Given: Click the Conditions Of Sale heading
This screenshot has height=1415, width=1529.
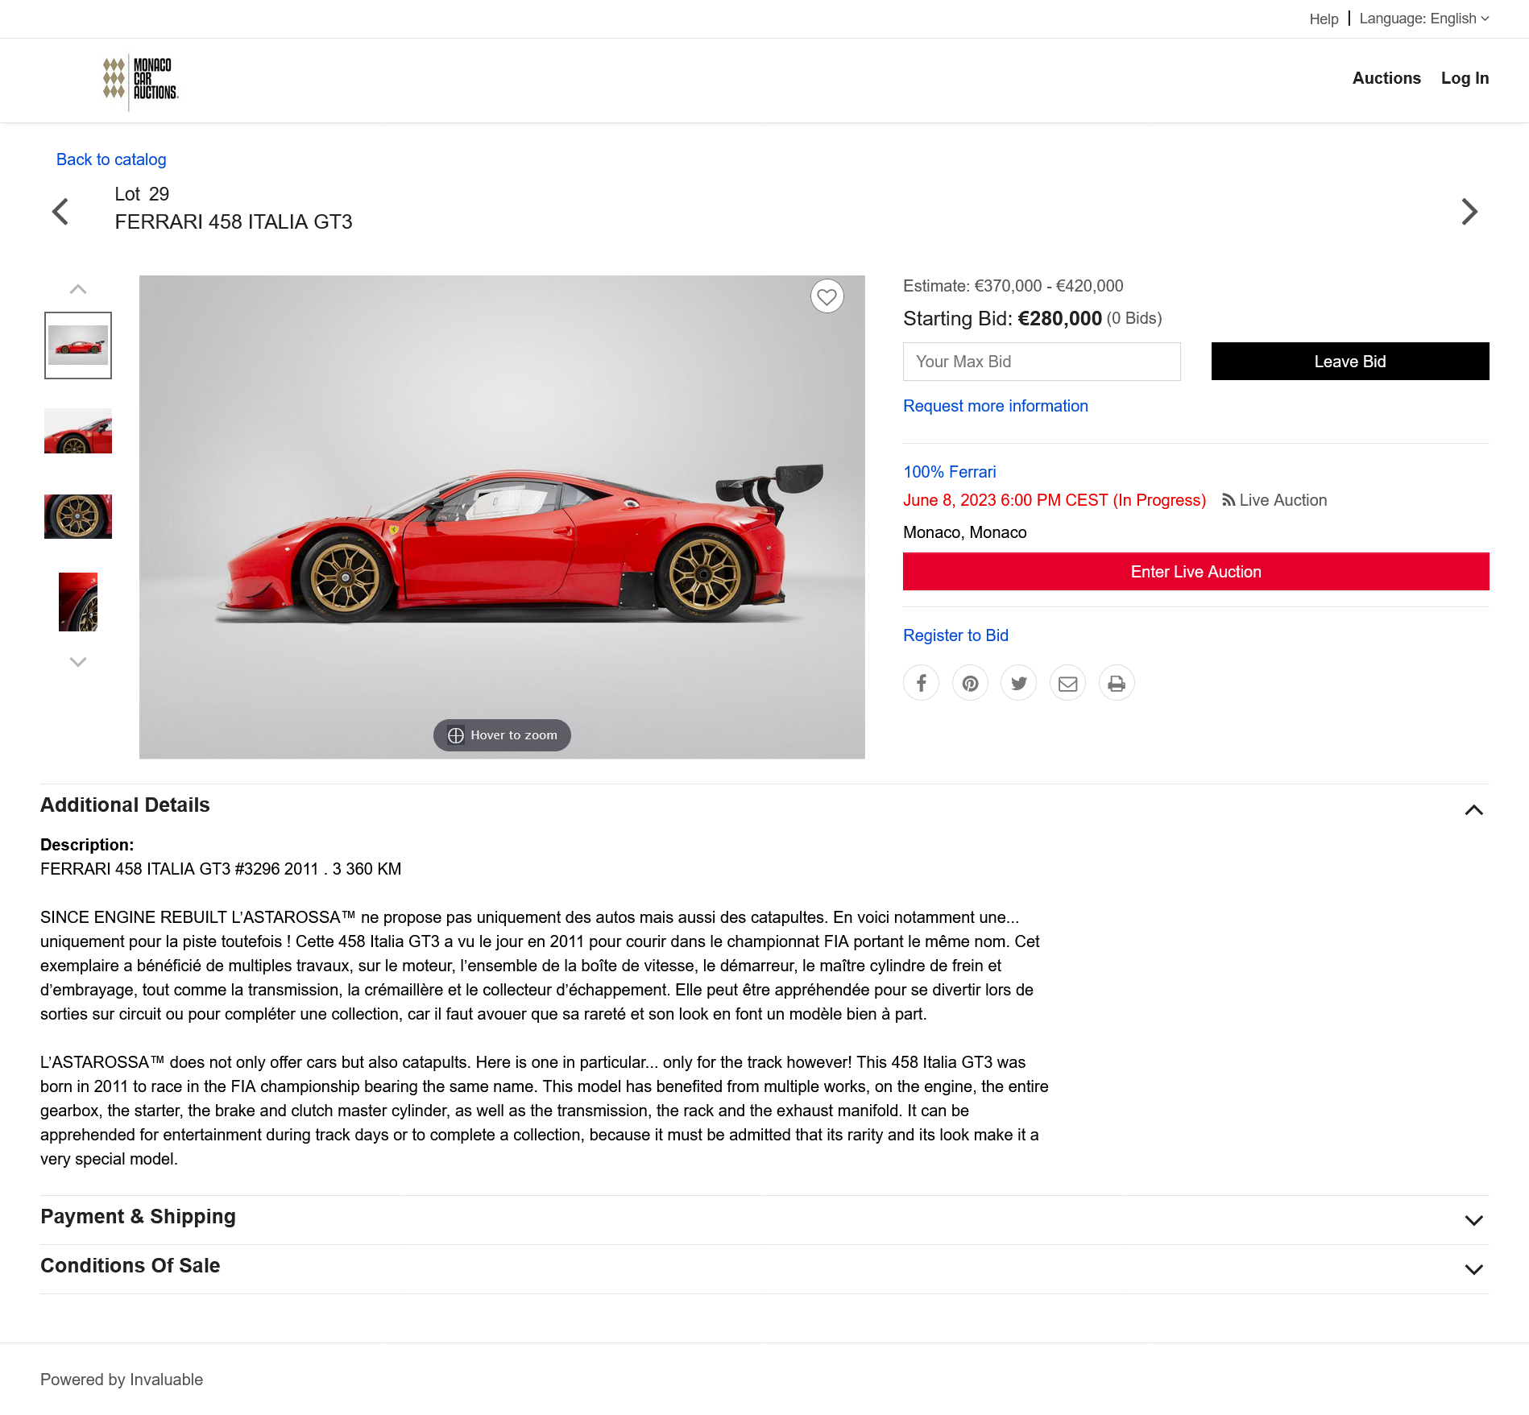Looking at the screenshot, I should click(x=130, y=1266).
